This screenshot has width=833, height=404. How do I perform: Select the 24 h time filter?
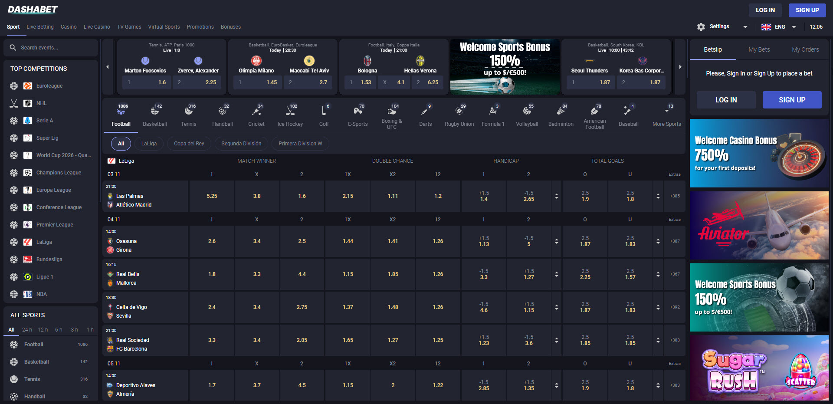coord(27,330)
